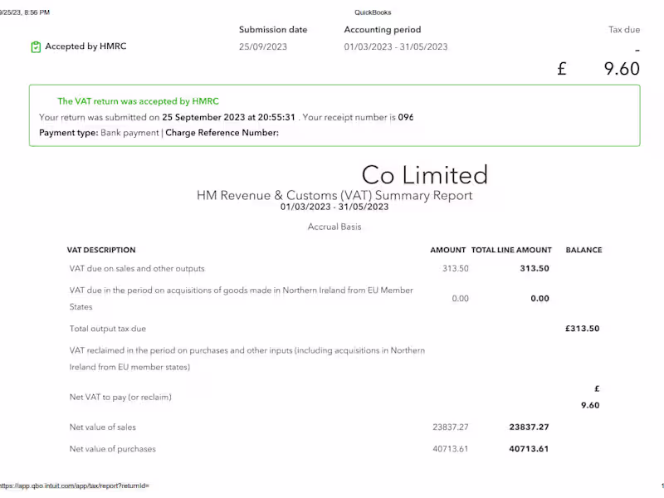Click the VAT Summary Report heading
The width and height of the screenshot is (664, 498).
pos(334,196)
